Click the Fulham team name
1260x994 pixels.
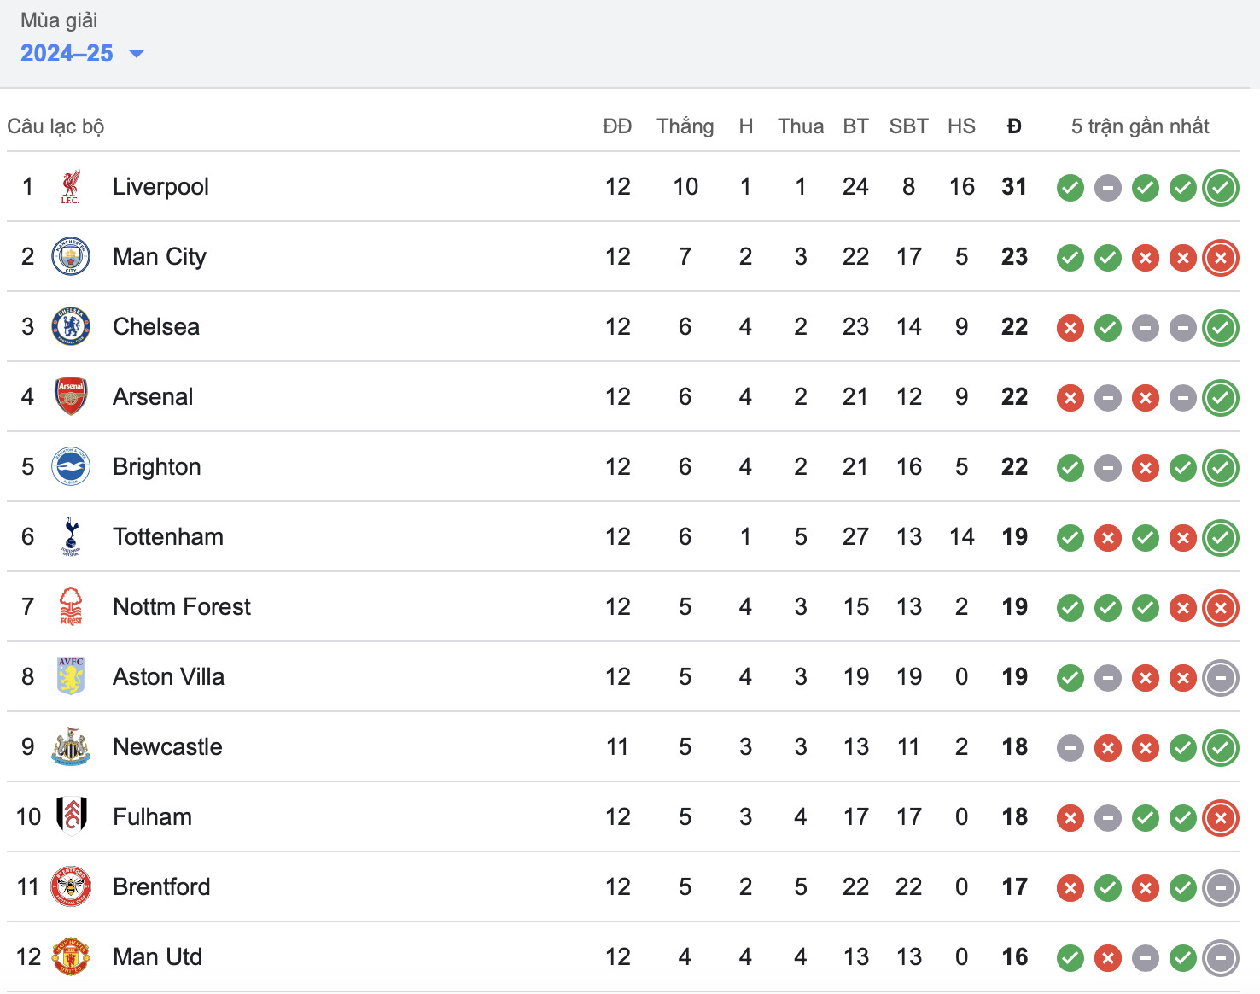tap(152, 817)
